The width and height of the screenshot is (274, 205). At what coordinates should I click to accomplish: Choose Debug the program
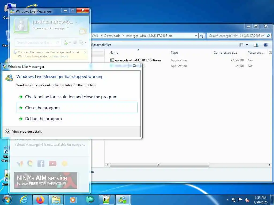(x=77, y=119)
